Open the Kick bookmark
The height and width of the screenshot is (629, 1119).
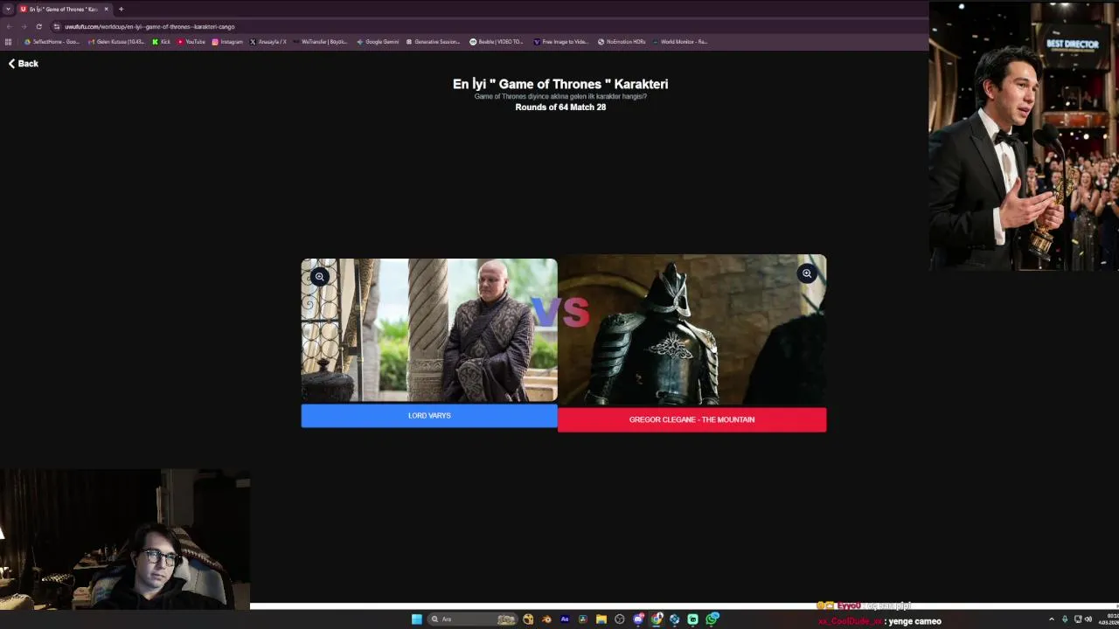[x=161, y=42]
